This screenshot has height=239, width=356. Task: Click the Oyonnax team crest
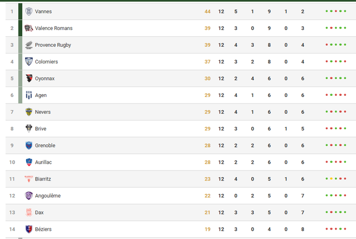[x=29, y=79]
